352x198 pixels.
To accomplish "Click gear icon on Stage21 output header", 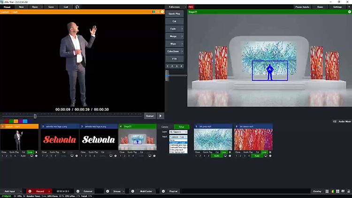I will pos(349,12).
